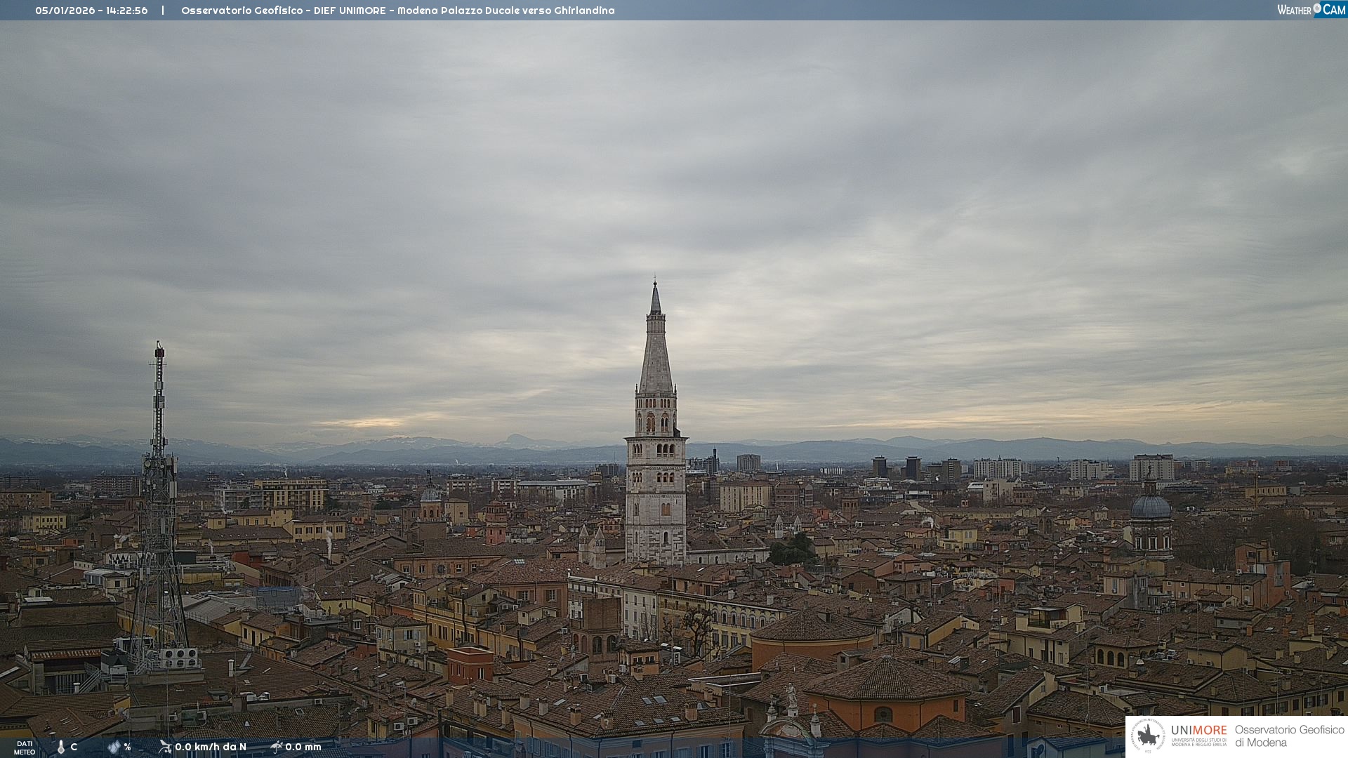Click the 0.0 km/h da N wind reading
The height and width of the screenshot is (758, 1348).
(x=211, y=747)
